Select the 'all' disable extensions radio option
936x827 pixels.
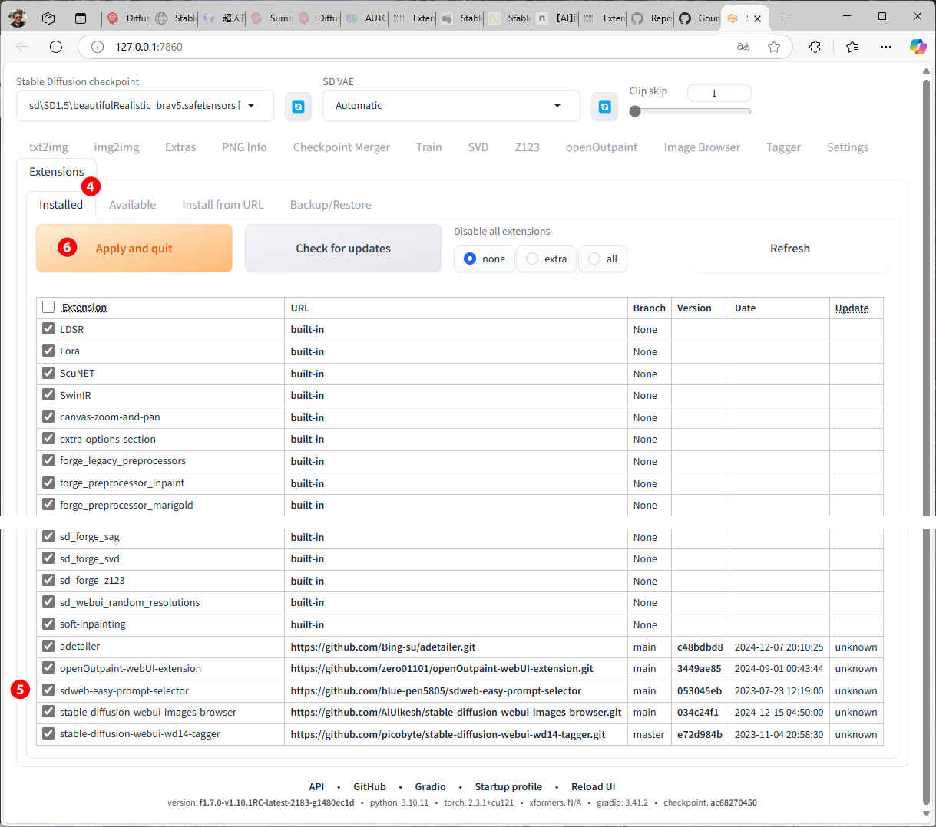click(x=594, y=259)
